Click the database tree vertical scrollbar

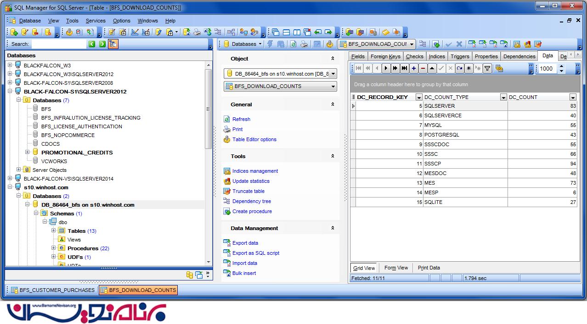[209, 137]
